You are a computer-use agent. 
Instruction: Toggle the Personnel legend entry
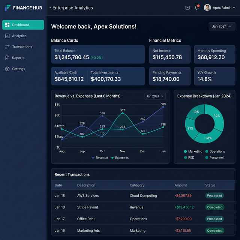click(x=214, y=157)
